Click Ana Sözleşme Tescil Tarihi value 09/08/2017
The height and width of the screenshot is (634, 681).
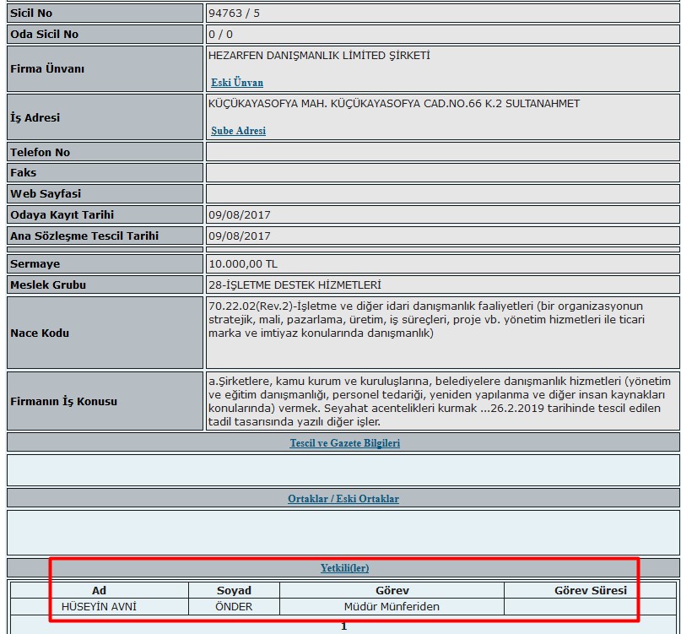click(240, 236)
